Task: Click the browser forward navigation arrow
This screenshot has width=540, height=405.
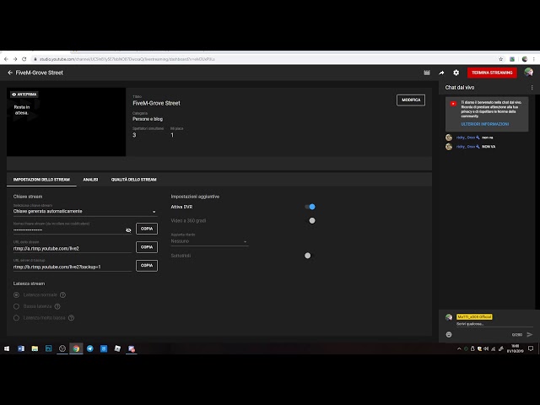Action: point(15,59)
